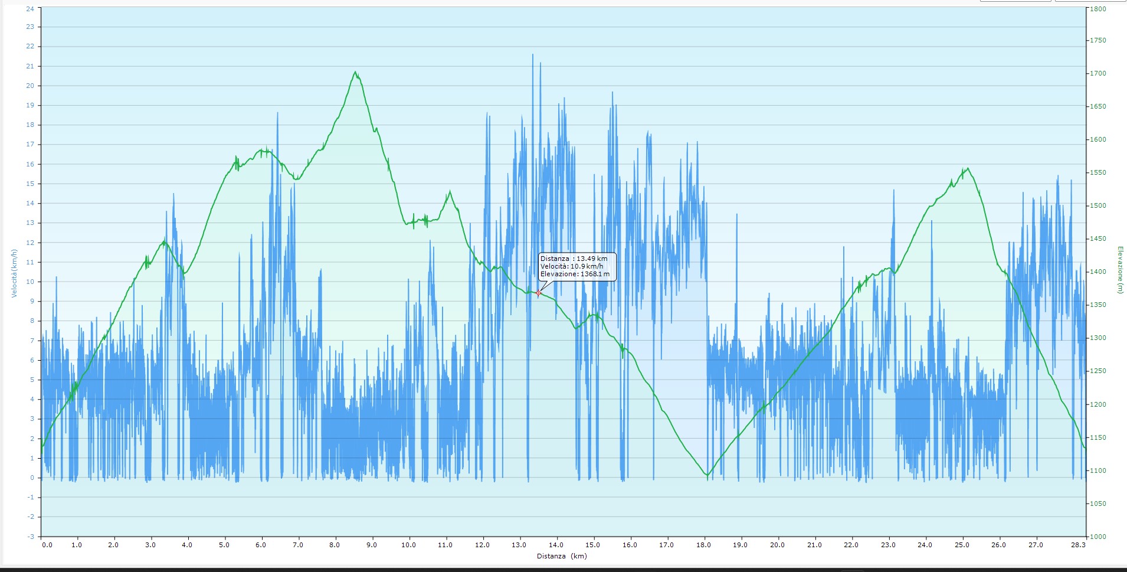Click the 24 label on the speed axis
This screenshot has width=1127, height=572.
coord(30,9)
